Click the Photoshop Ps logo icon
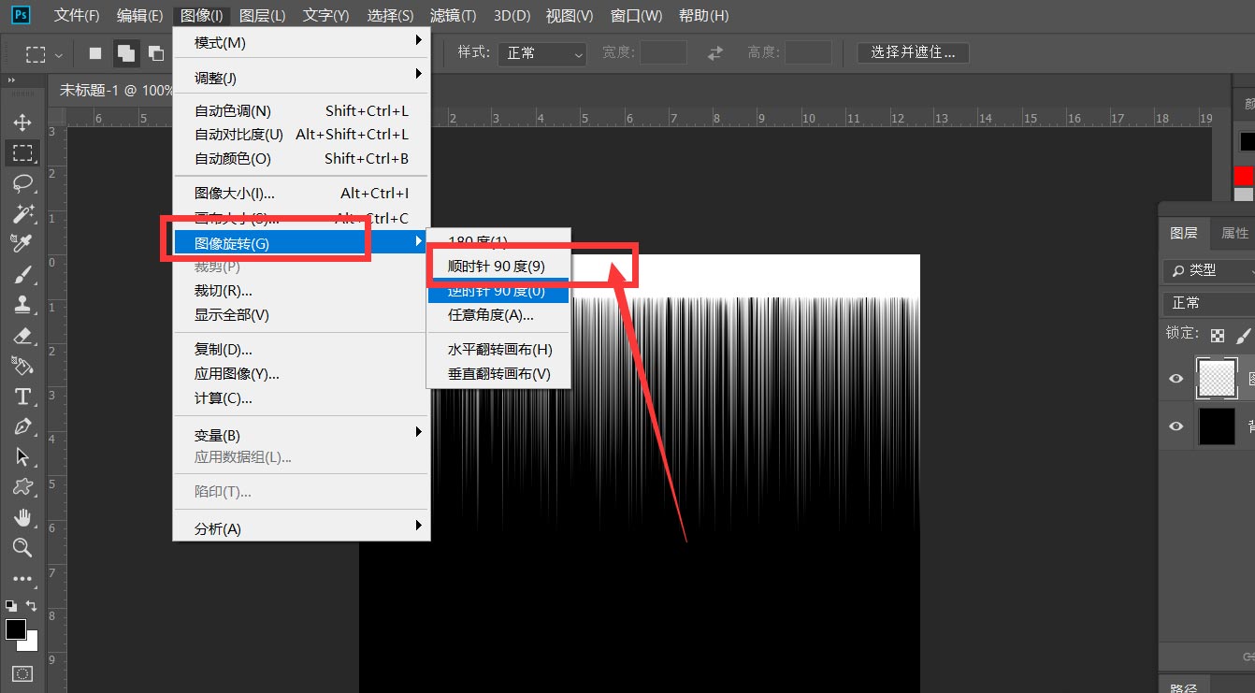This screenshot has height=693, width=1255. pos(21,15)
